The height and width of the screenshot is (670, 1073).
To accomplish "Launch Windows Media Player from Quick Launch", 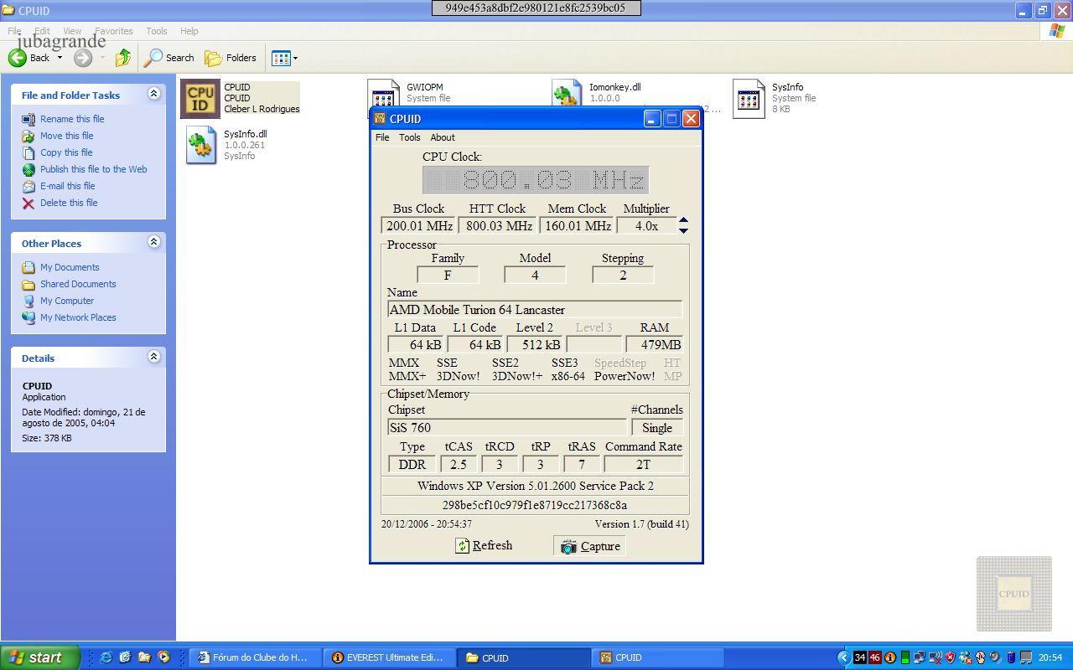I will tap(163, 657).
